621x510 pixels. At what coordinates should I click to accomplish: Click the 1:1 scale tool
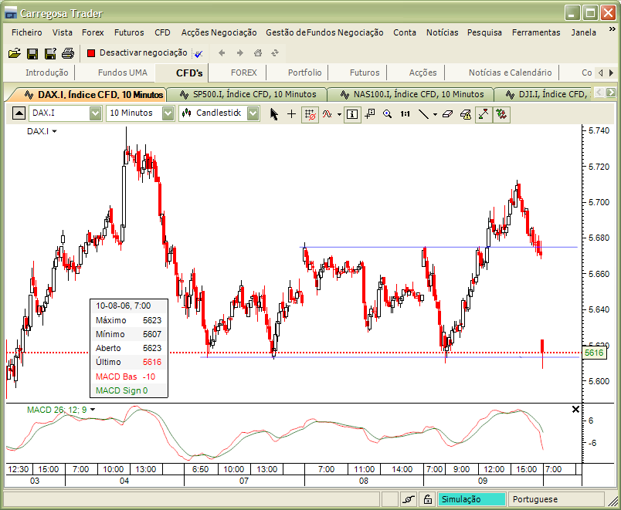point(404,113)
